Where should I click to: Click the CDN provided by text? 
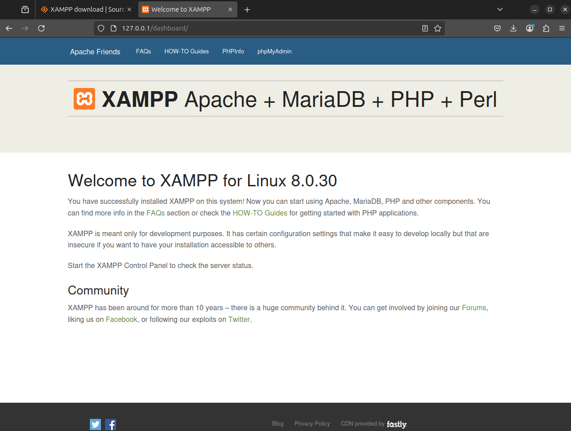[x=363, y=423]
